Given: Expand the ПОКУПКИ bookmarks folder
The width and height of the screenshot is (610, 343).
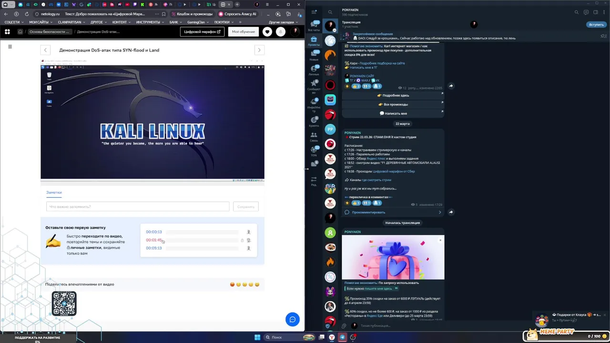Looking at the screenshot, I should 224,22.
